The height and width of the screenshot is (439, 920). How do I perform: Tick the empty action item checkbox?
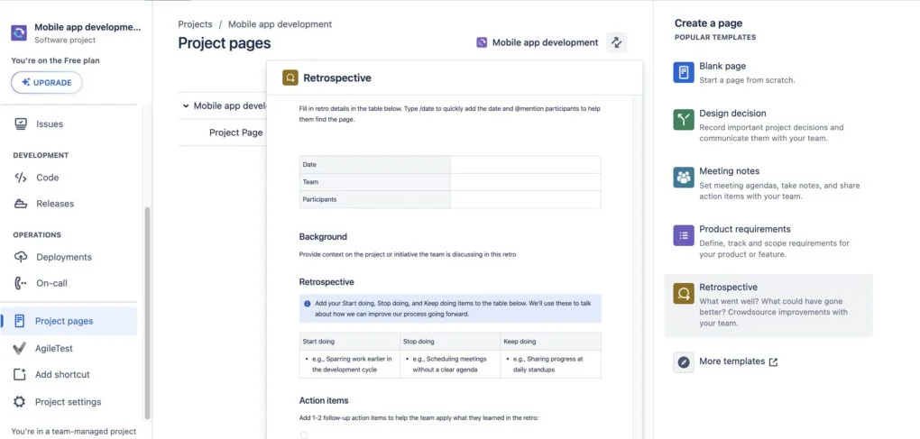[x=303, y=435]
